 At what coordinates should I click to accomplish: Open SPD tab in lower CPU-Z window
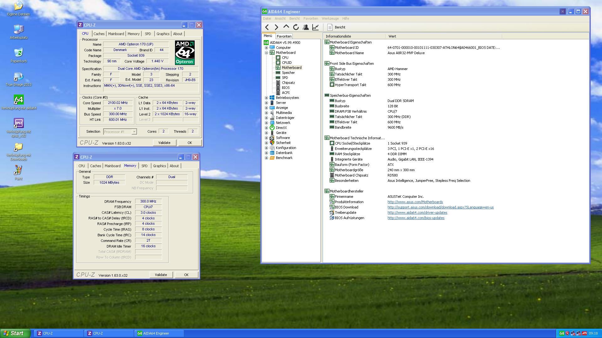pyautogui.click(x=144, y=166)
